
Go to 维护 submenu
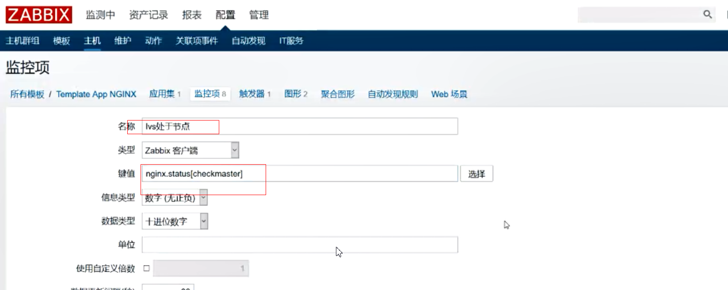[123, 41]
